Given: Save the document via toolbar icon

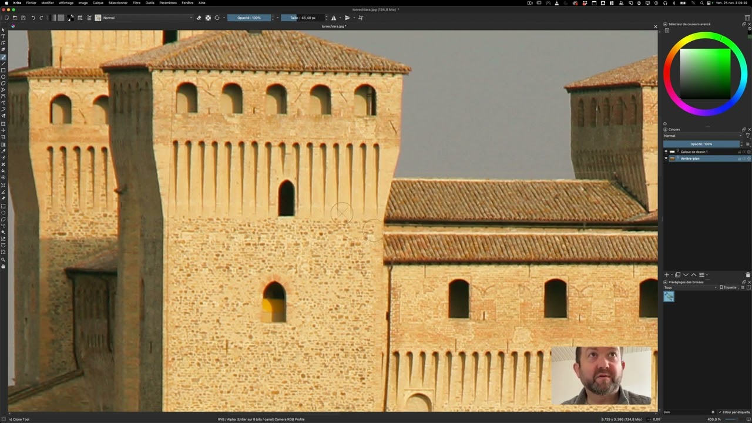Looking at the screenshot, I should coord(23,18).
